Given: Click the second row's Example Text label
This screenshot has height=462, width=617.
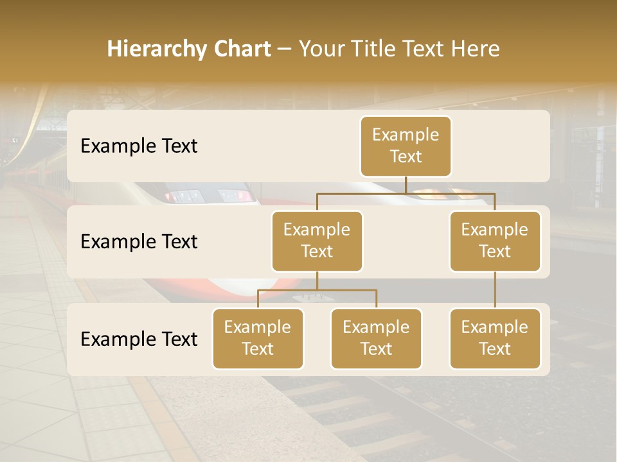Looking at the screenshot, I should (139, 242).
